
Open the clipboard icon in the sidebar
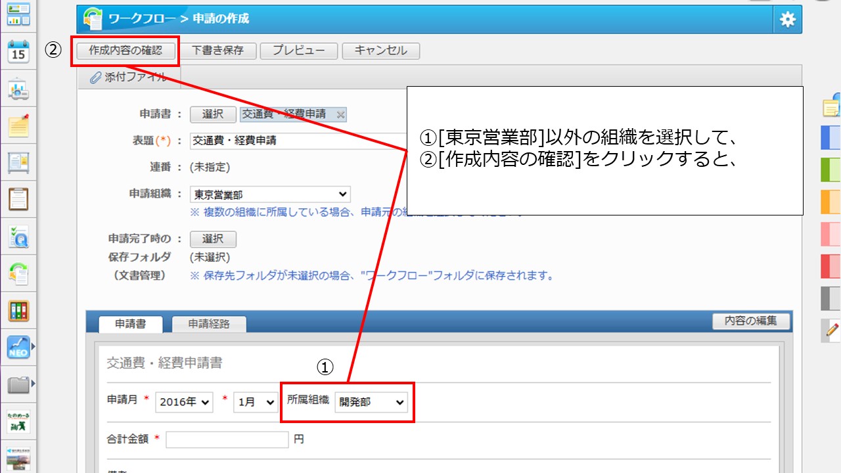pyautogui.click(x=18, y=198)
